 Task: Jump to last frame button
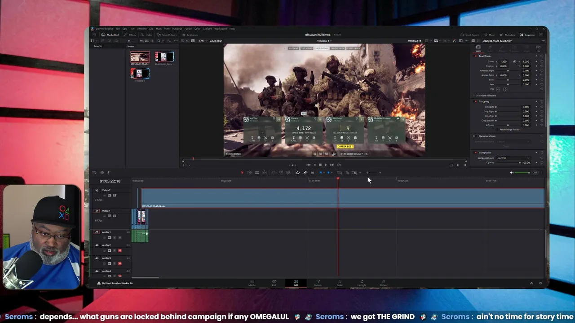pos(332,165)
